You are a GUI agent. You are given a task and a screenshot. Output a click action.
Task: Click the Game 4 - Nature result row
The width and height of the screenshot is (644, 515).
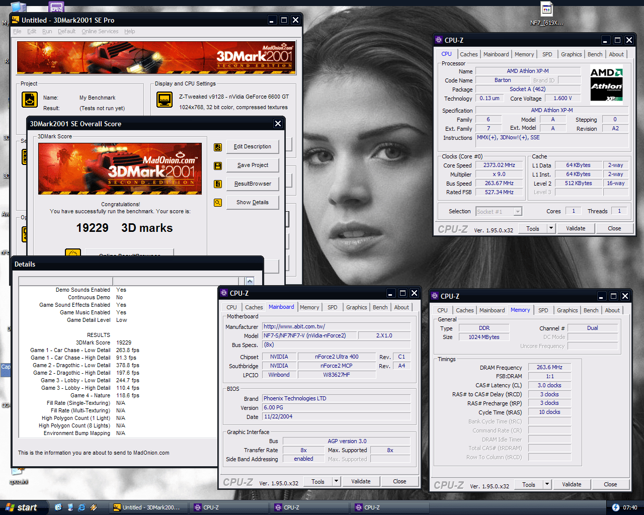pos(105,395)
